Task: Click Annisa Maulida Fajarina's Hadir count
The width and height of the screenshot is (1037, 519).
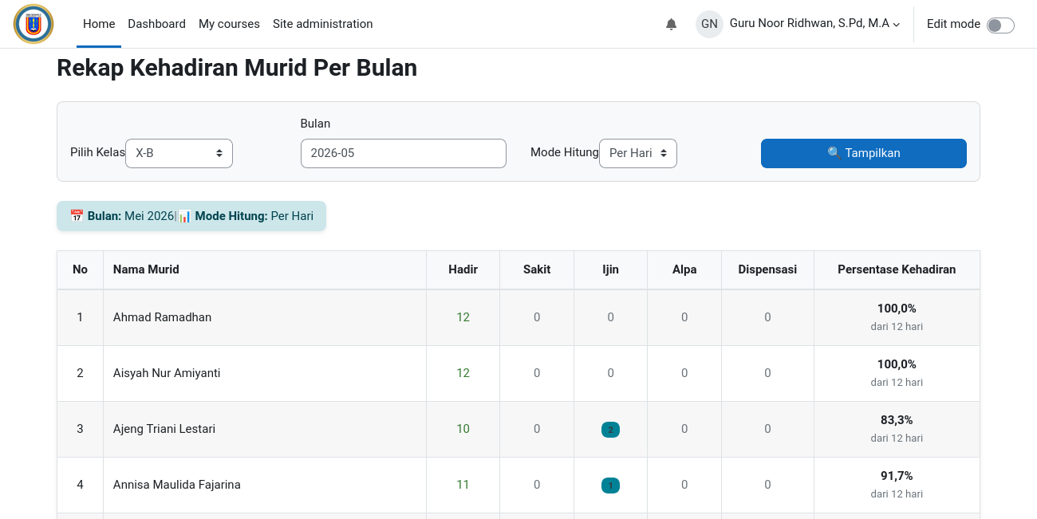Action: [463, 485]
